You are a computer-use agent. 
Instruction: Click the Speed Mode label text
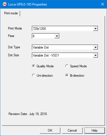[x=78, y=66]
